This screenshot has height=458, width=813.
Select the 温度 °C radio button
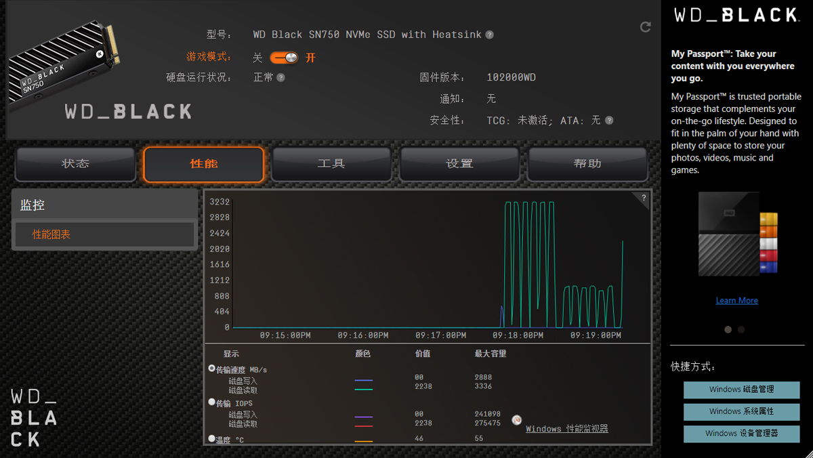(212, 439)
